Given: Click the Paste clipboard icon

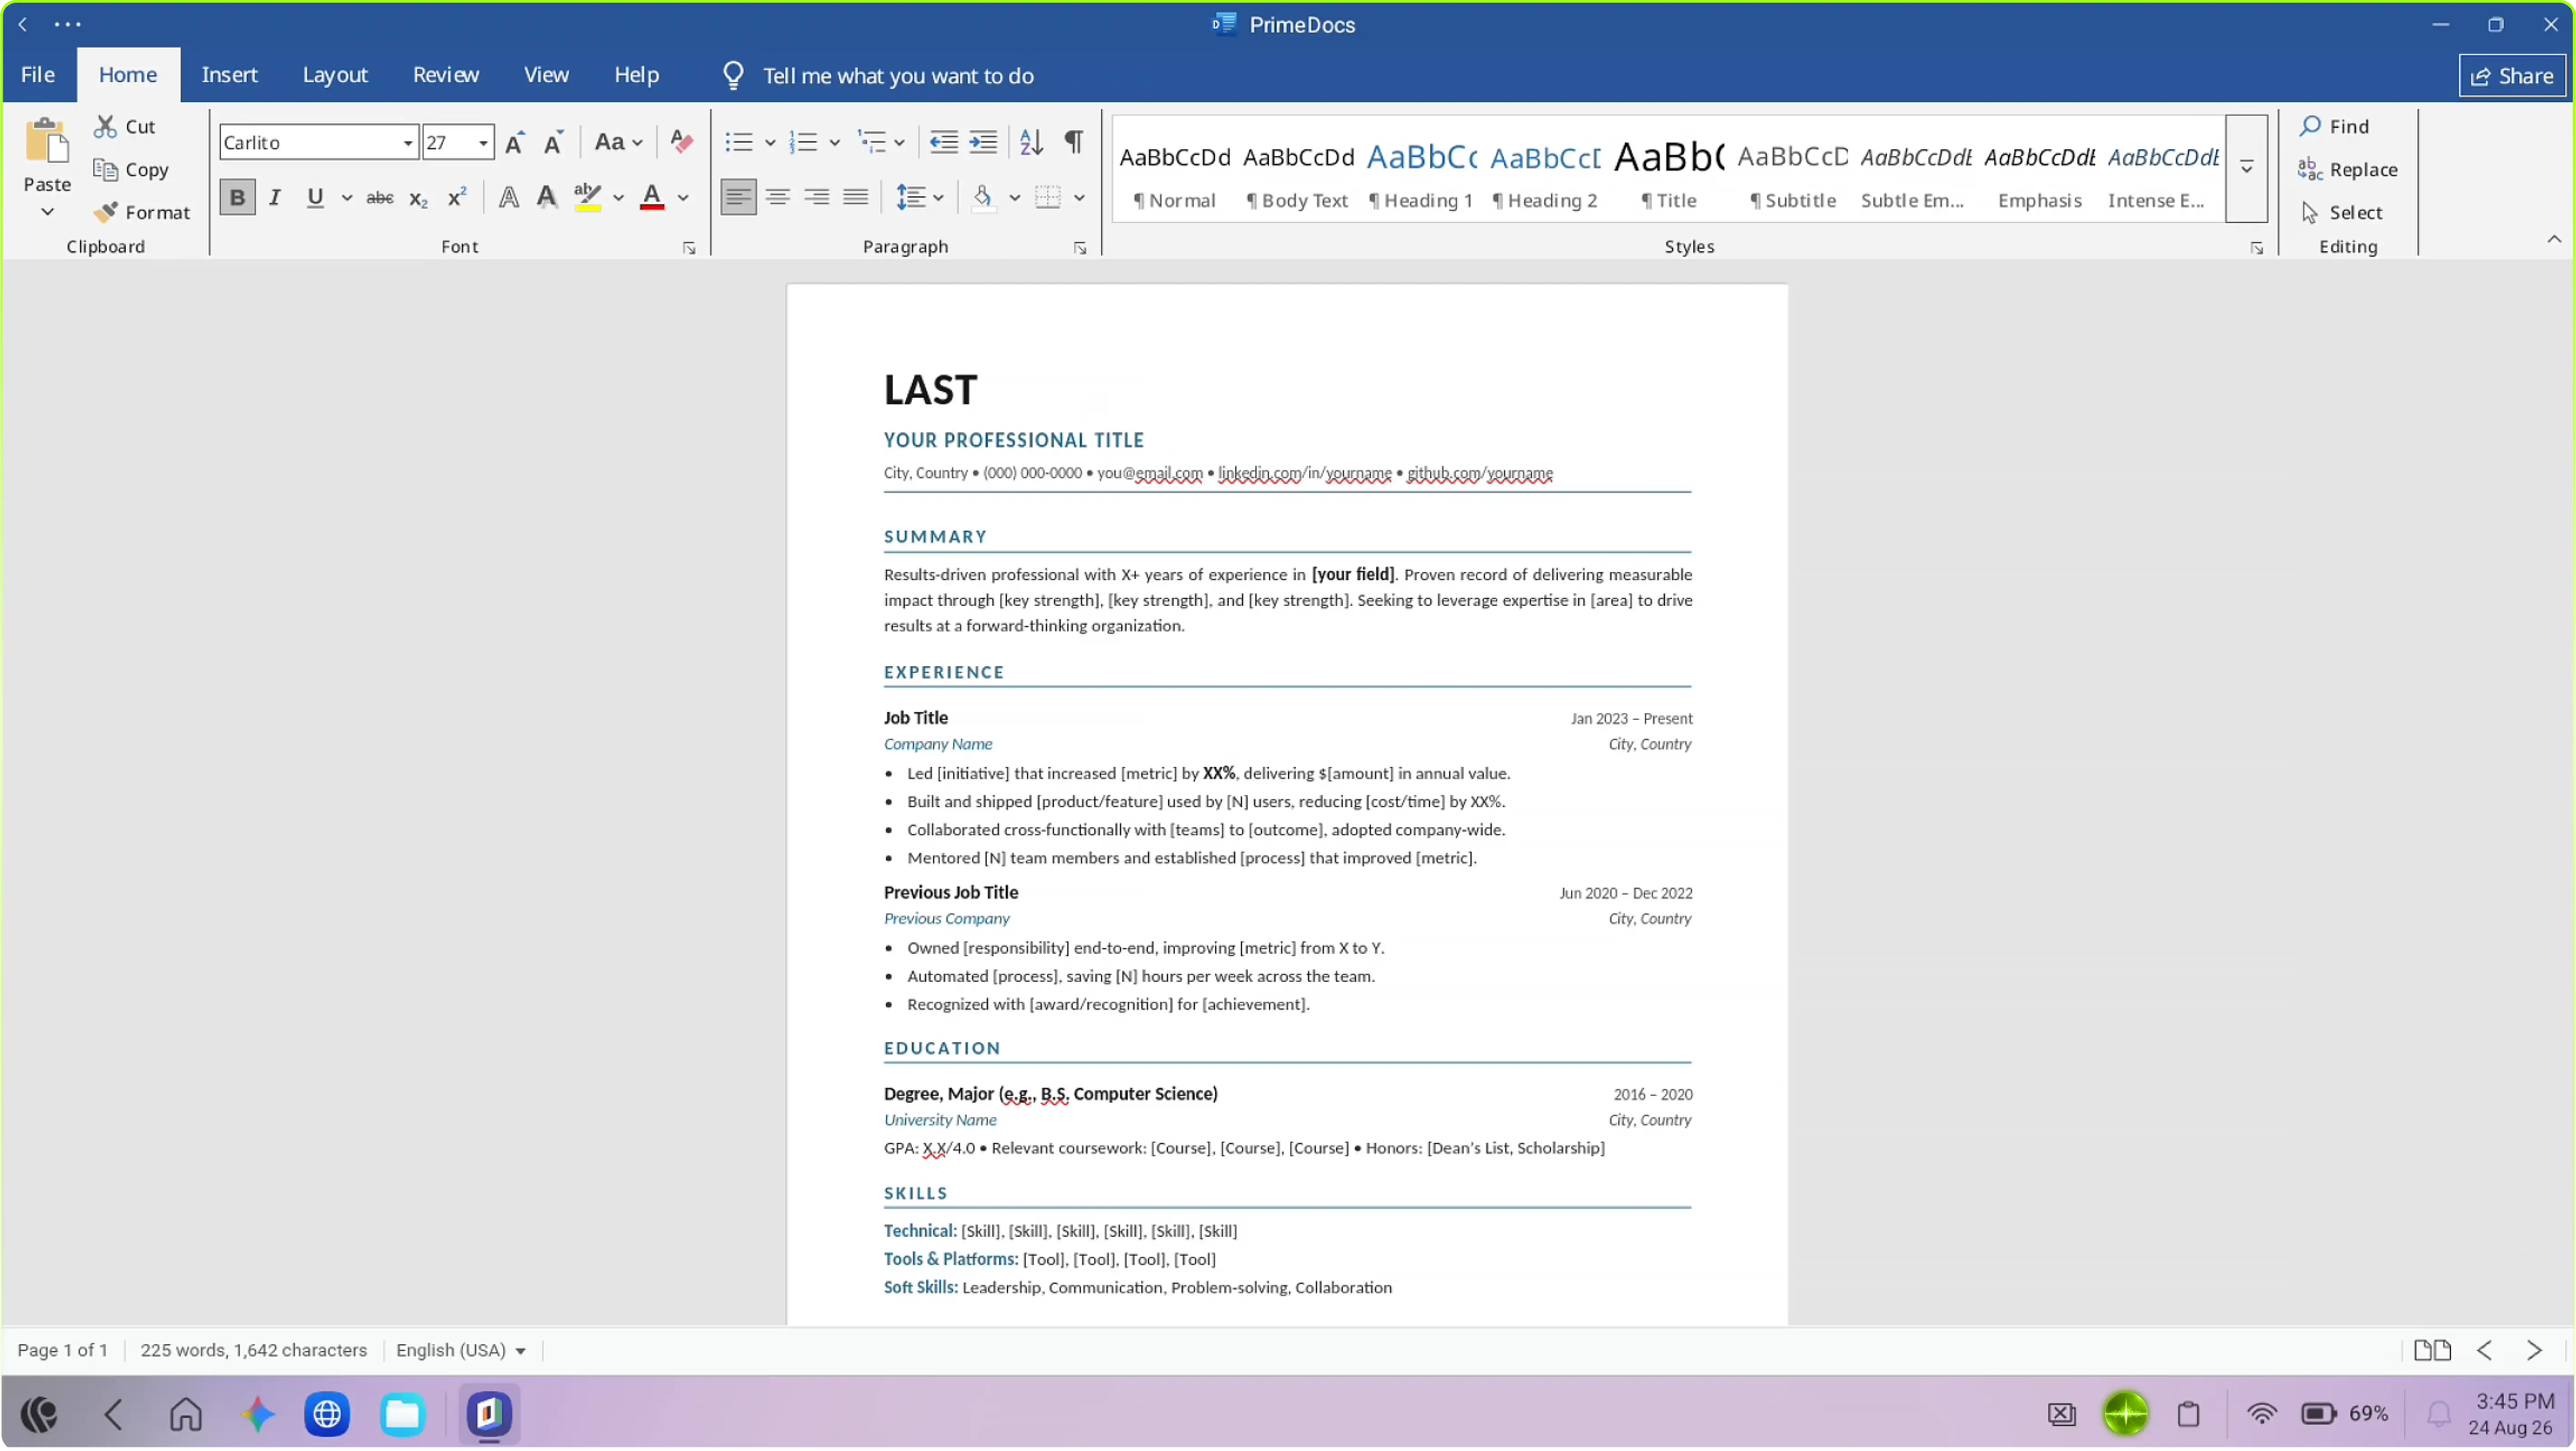Looking at the screenshot, I should 47,141.
